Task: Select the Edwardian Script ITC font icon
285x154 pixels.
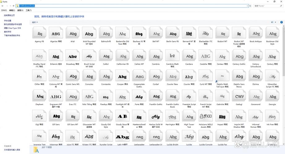Action: coord(272,75)
